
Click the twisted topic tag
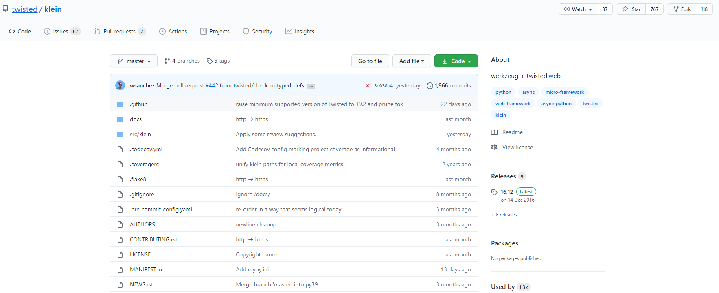(590, 104)
